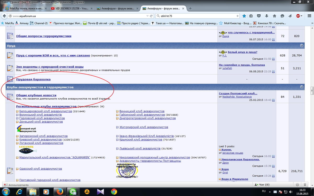Switch to the YouTube VID 20150815 tab
This screenshot has width=314, height=196.
pos(72,8)
